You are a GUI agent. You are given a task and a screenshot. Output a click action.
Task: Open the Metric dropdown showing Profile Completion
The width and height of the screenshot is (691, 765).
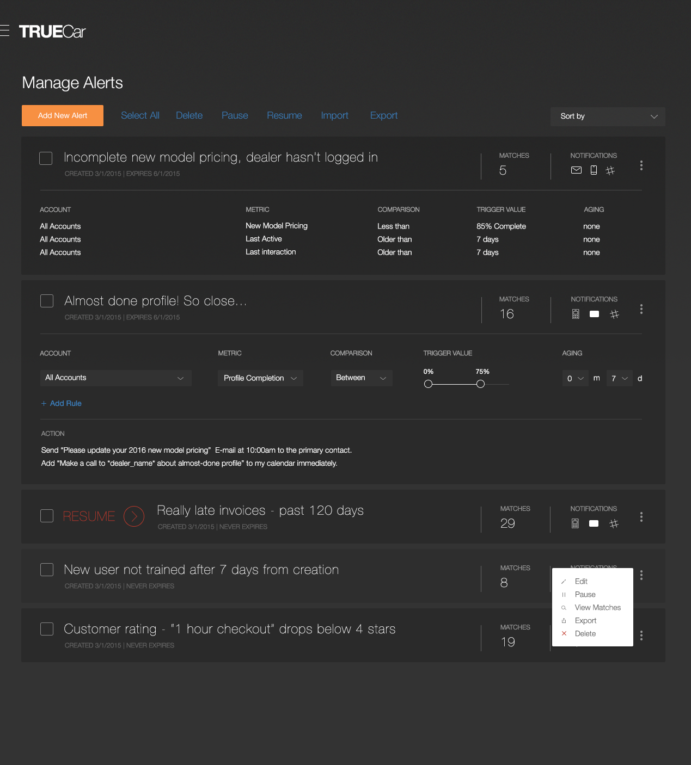tap(260, 378)
